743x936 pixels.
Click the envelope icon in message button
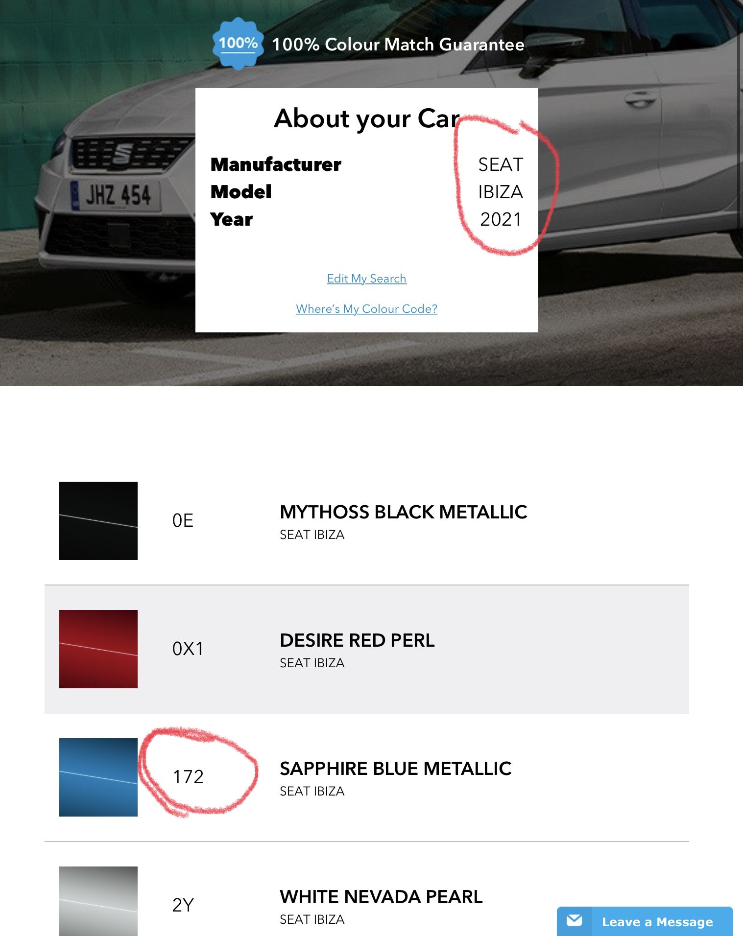pos(574,921)
